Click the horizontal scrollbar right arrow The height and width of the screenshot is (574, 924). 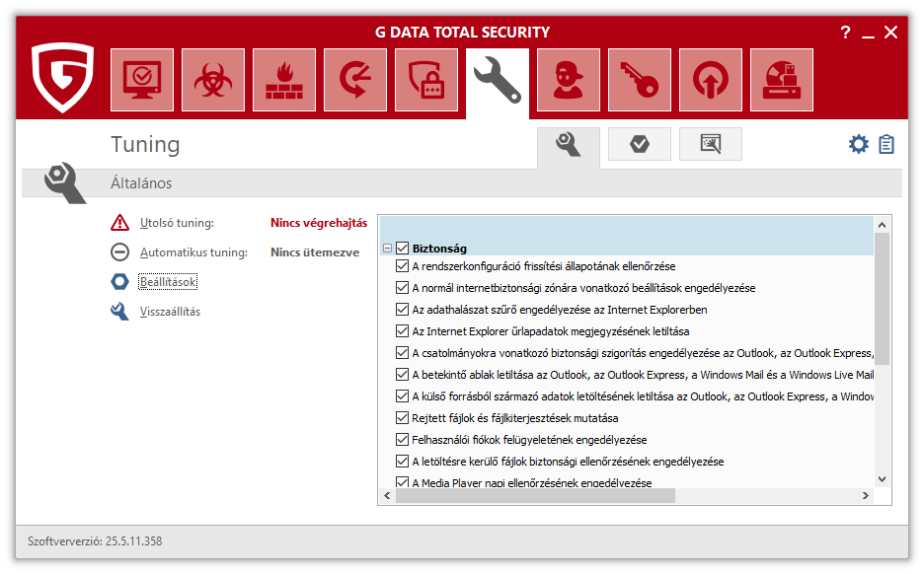(x=866, y=496)
